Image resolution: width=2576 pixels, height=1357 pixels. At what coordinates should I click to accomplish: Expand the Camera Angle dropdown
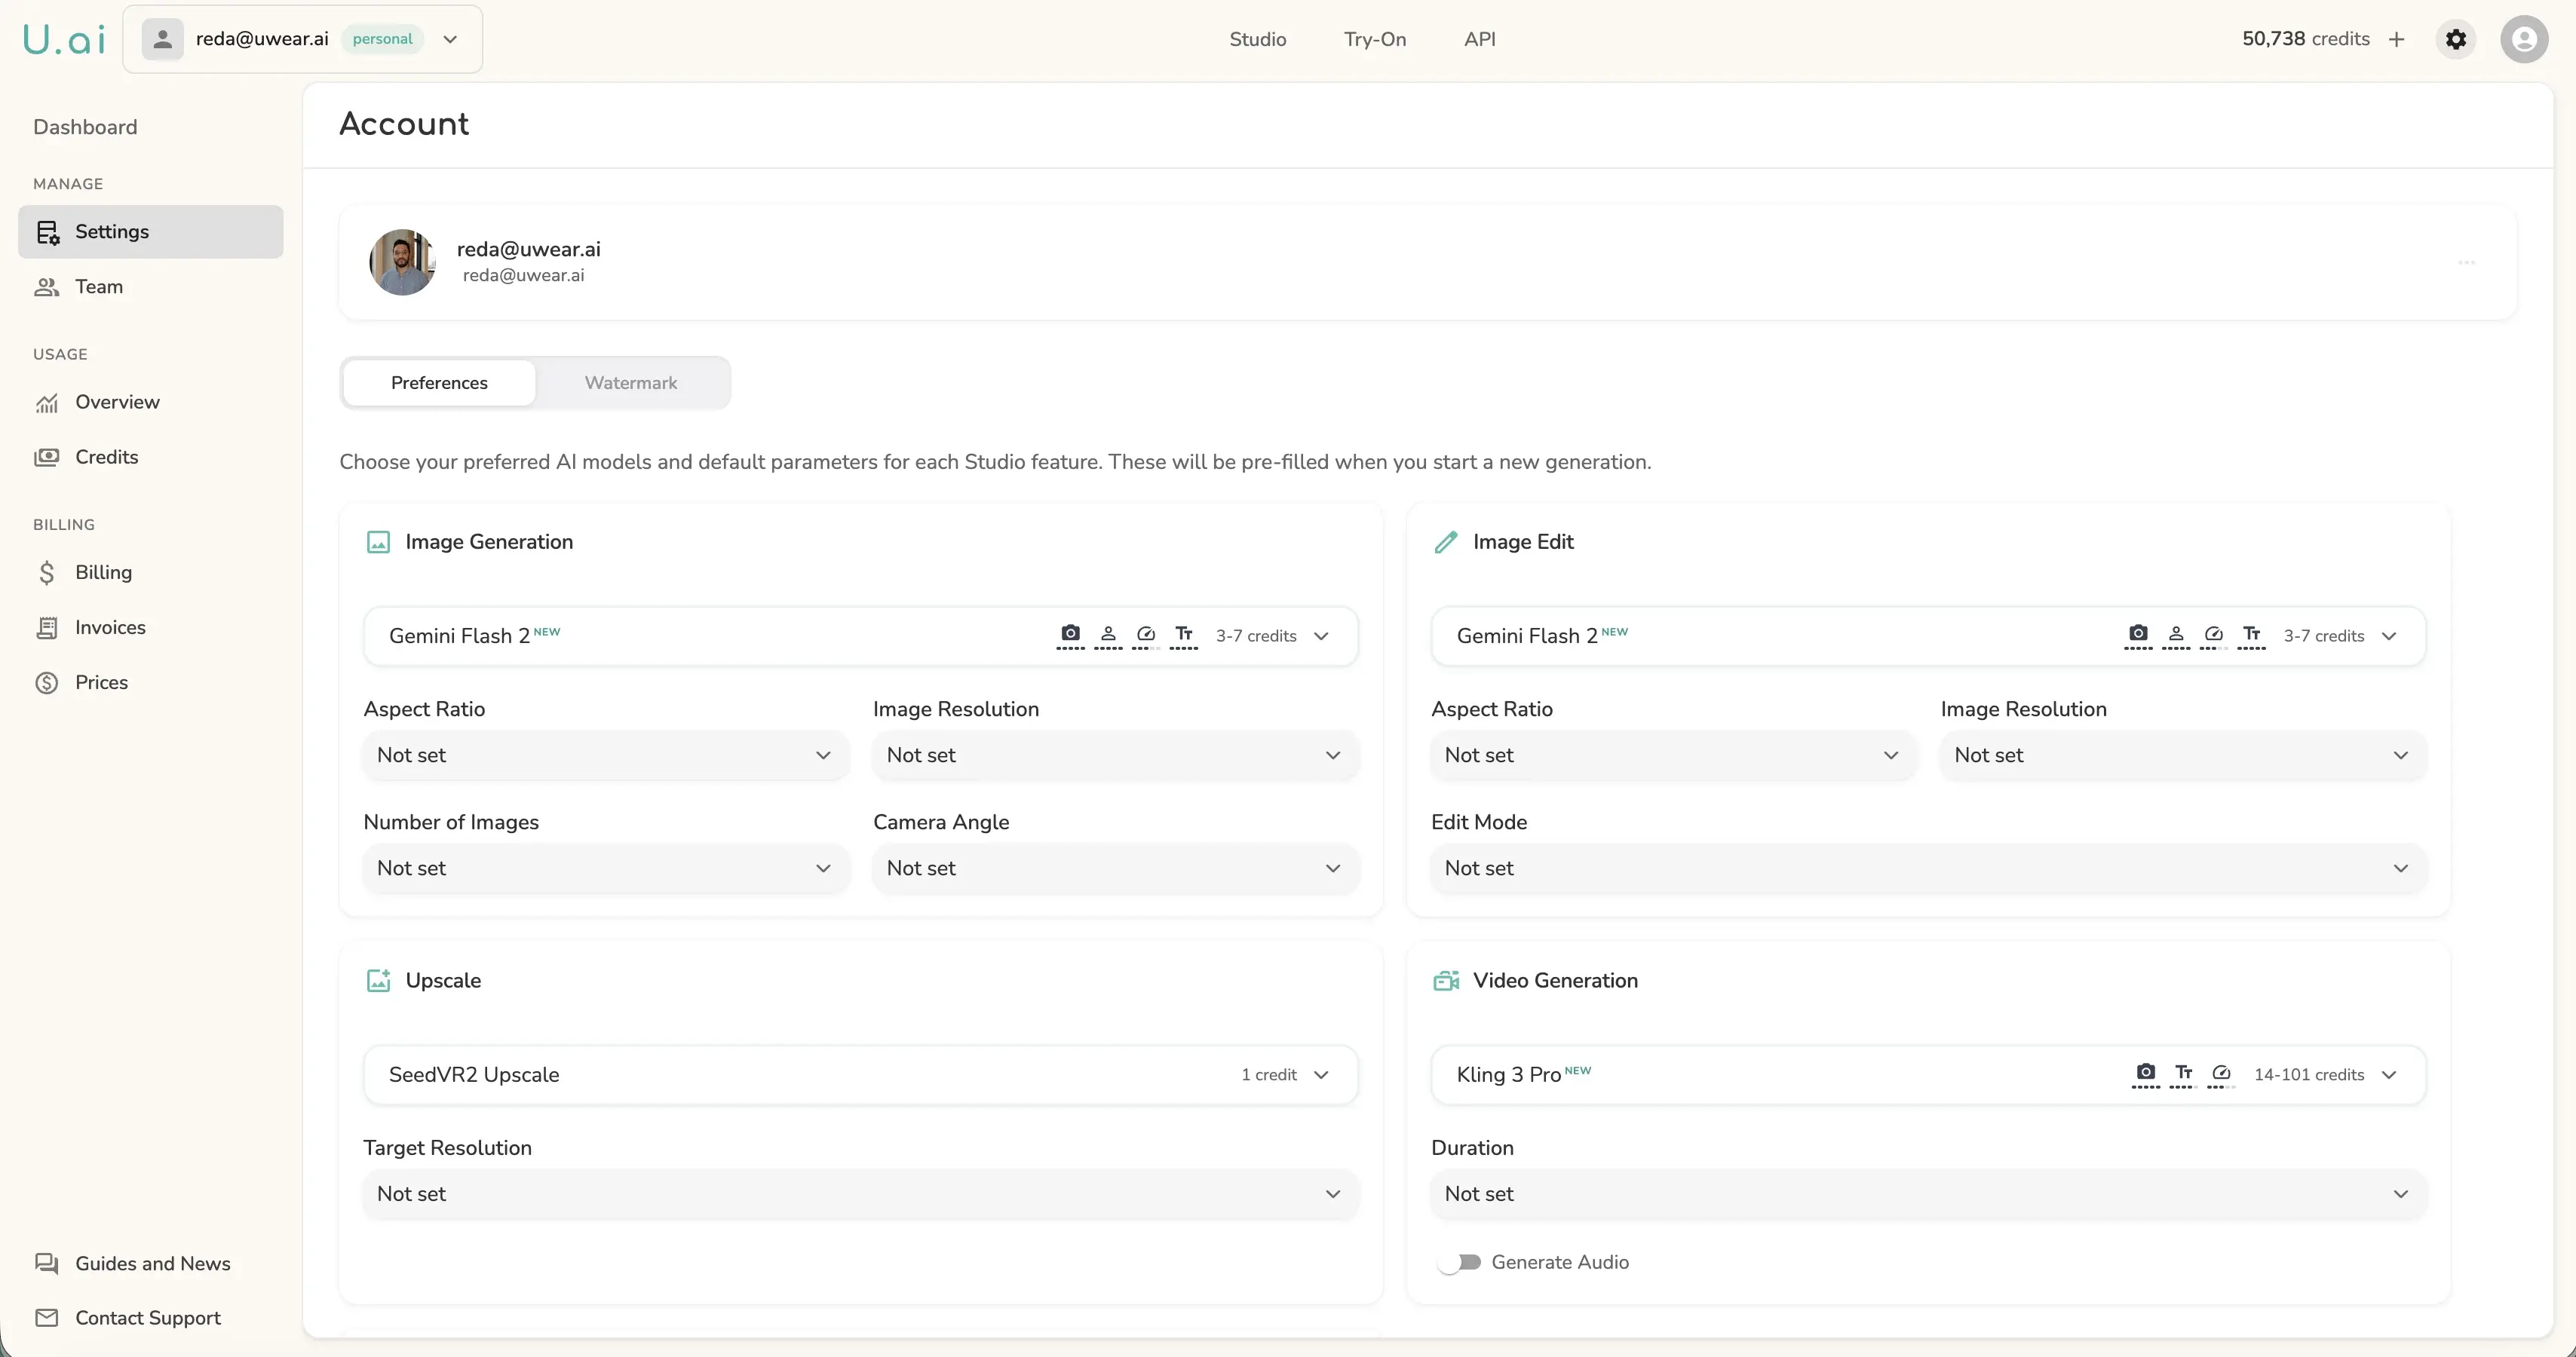tap(1114, 868)
